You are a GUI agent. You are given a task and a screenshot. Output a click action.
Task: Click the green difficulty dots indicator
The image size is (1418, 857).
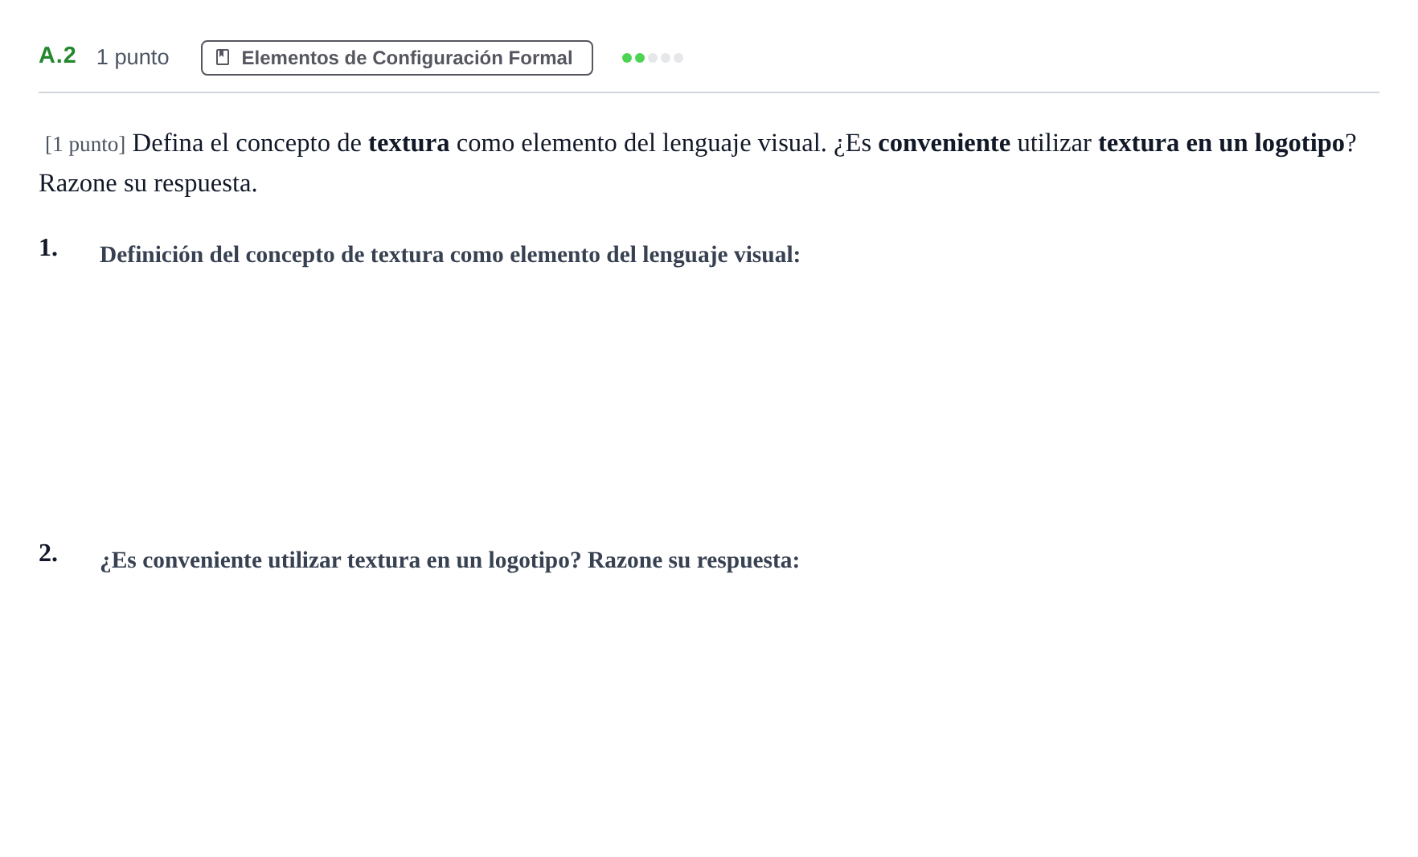point(653,58)
